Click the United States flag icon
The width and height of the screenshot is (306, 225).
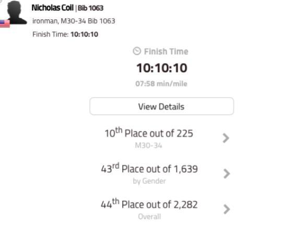click(5, 23)
